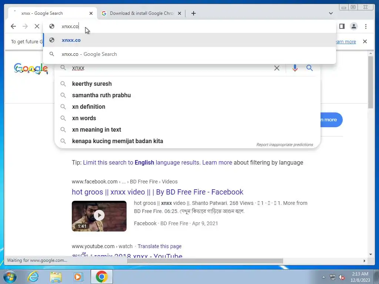
Task: Clear the Google search box with X
Action: click(277, 68)
